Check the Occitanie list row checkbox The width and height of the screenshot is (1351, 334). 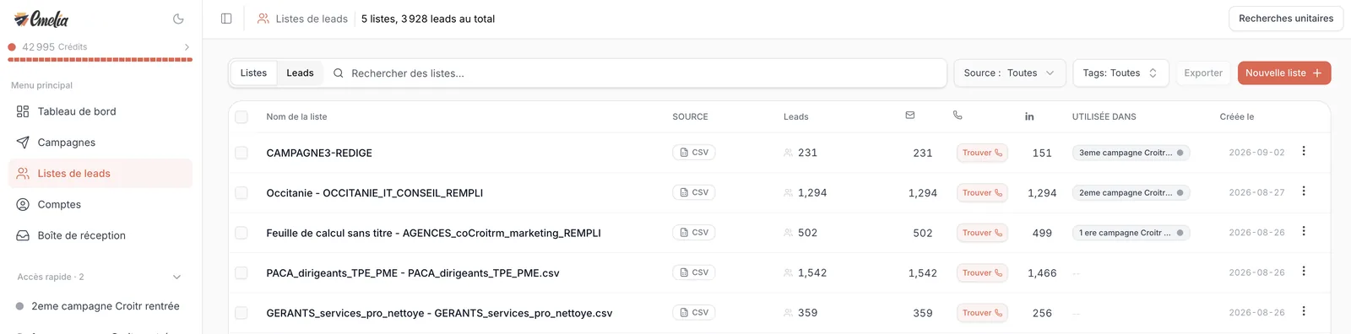click(x=241, y=193)
